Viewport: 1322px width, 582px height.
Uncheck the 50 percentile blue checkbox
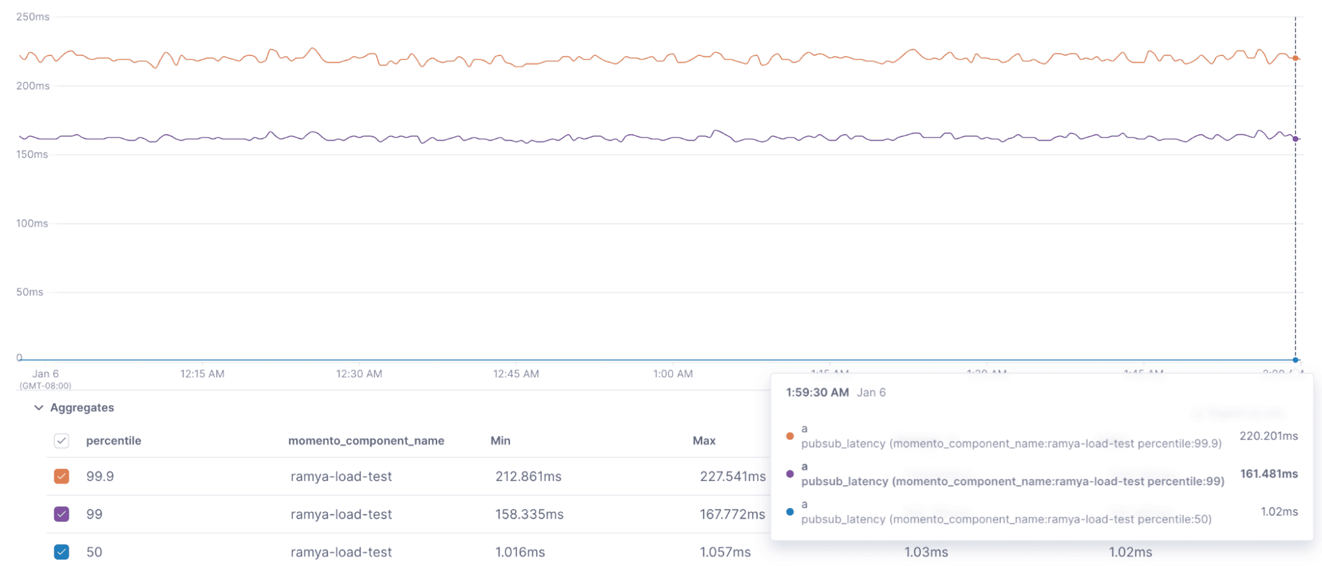[62, 552]
